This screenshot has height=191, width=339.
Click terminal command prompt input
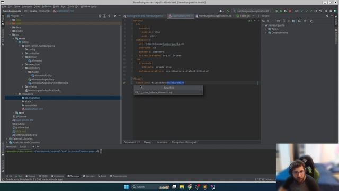[101, 151]
